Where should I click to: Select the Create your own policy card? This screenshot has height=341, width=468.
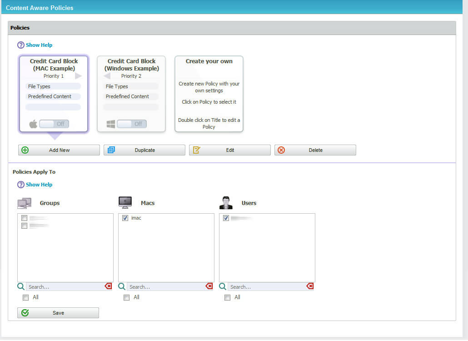pyautogui.click(x=209, y=94)
